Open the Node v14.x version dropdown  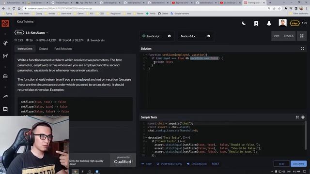tap(196, 36)
